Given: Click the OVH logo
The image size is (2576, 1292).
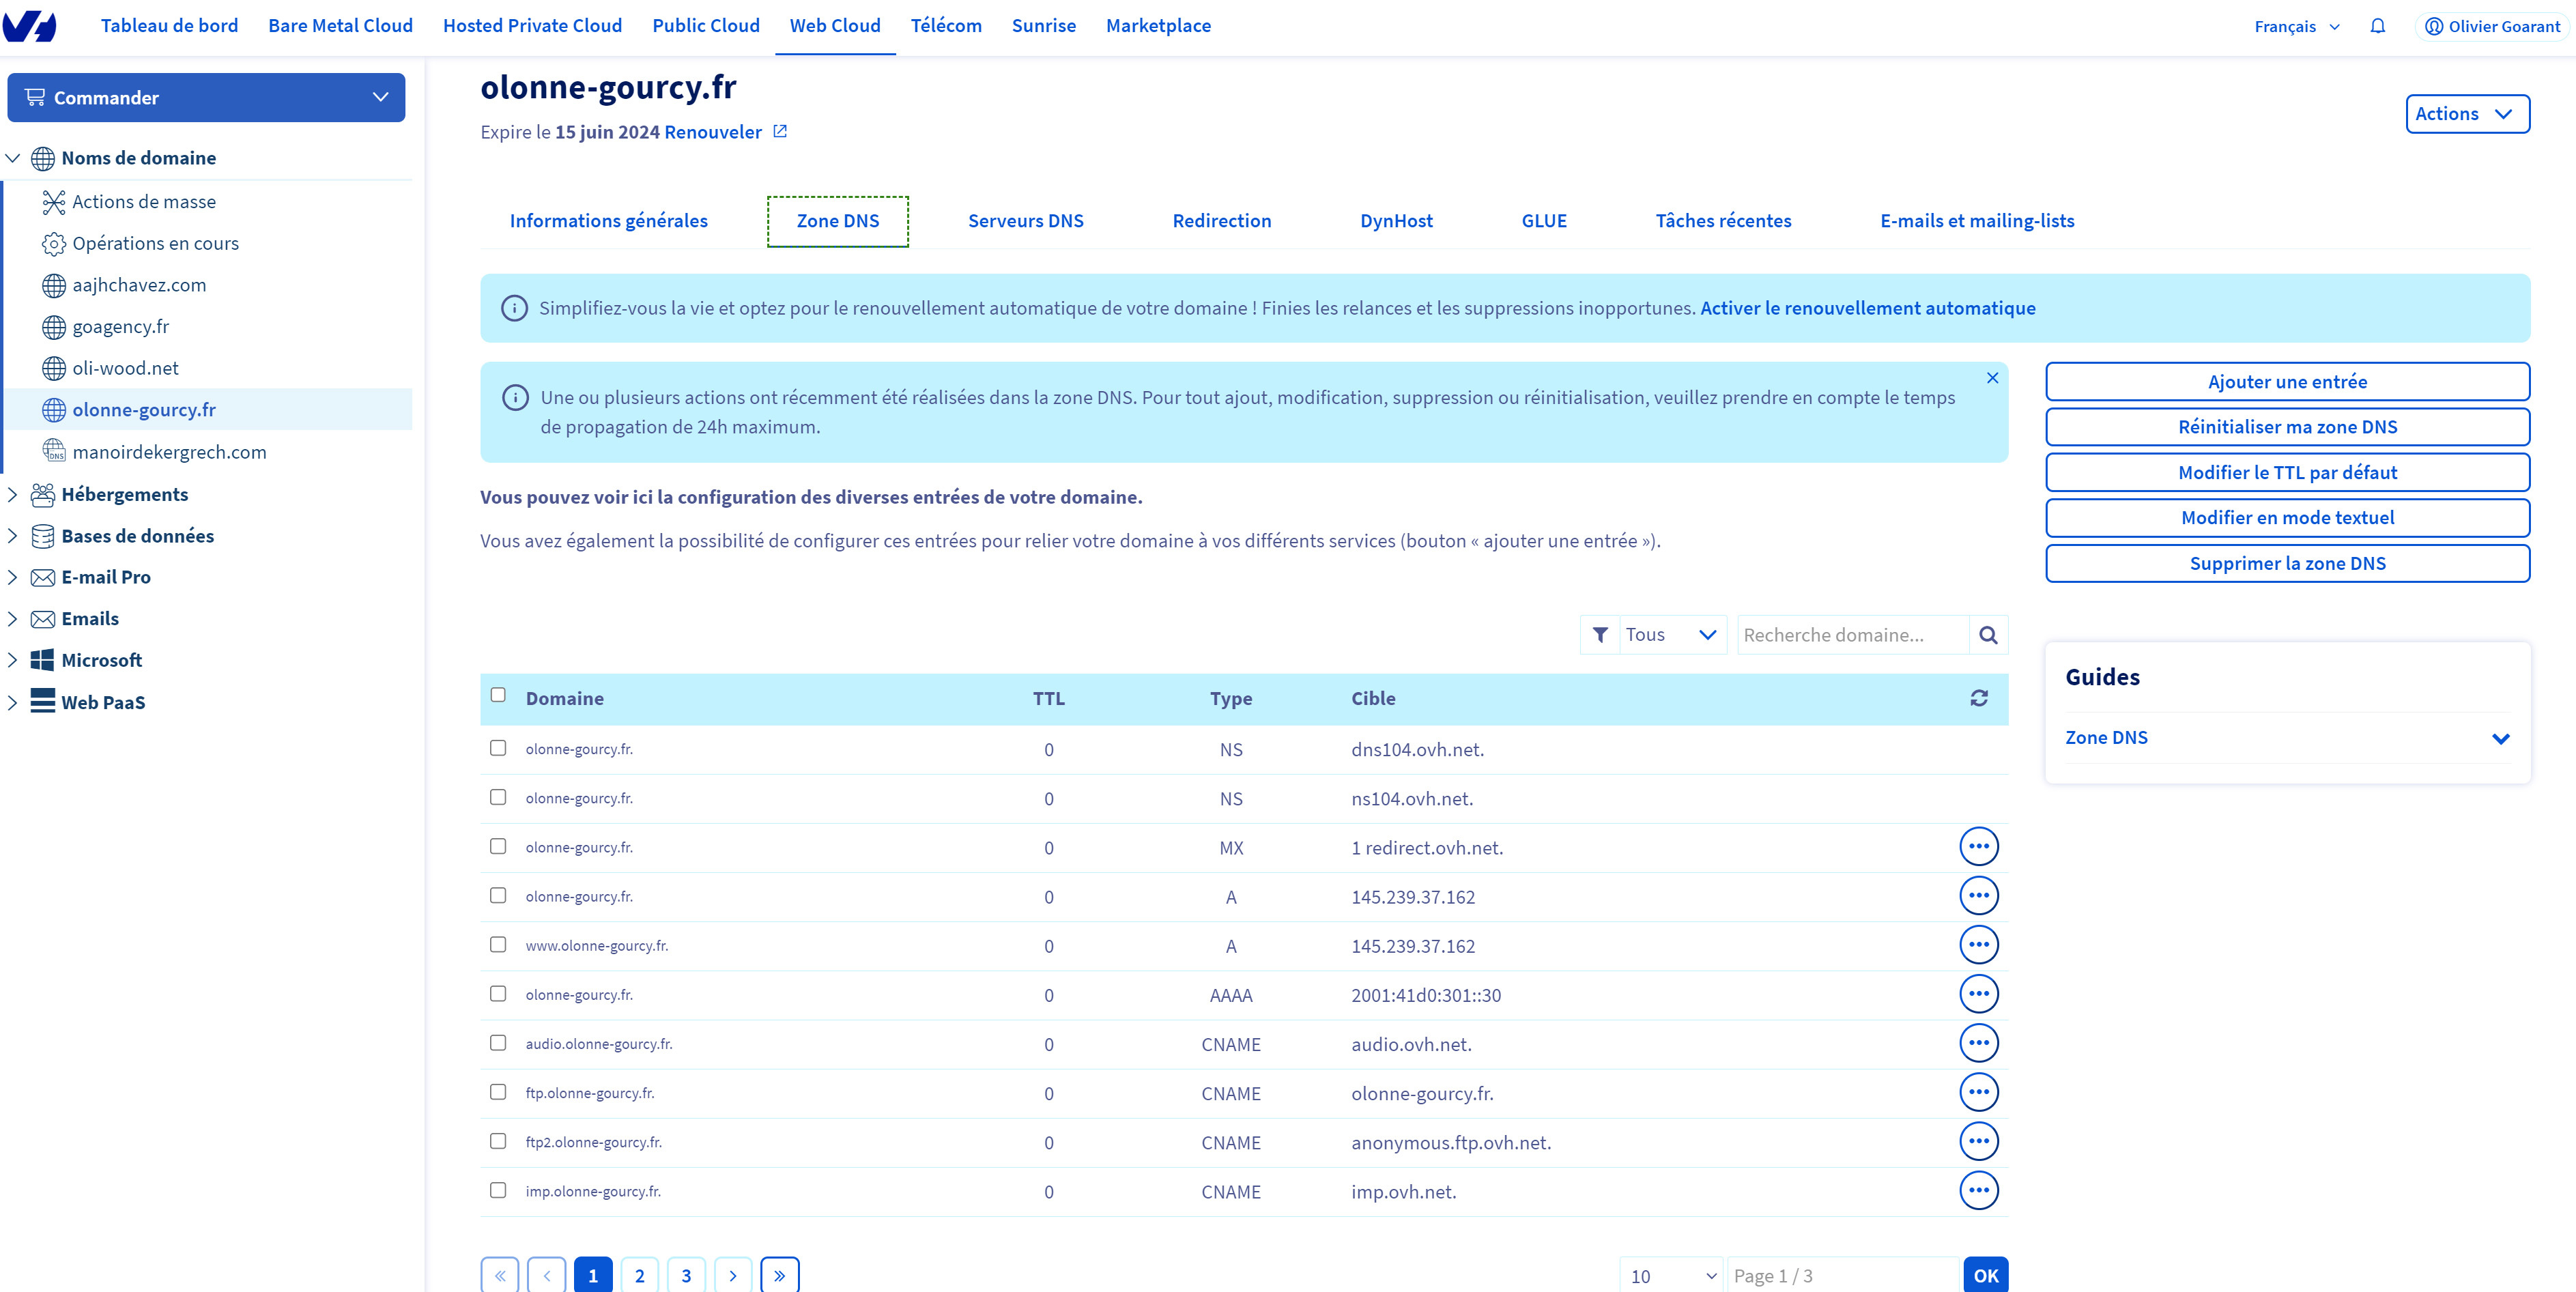Looking at the screenshot, I should 29,26.
